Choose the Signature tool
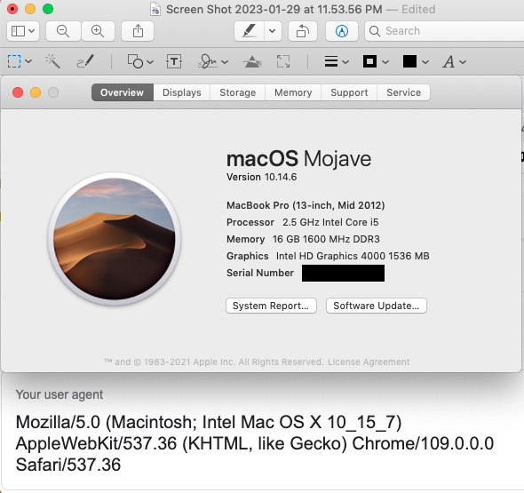 (207, 61)
